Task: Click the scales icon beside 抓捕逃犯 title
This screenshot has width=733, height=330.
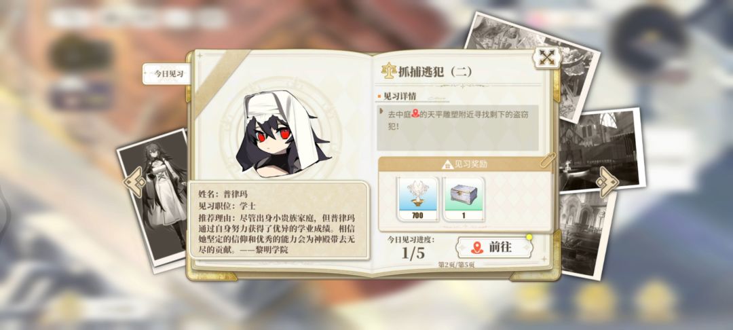Action: pyautogui.click(x=388, y=71)
